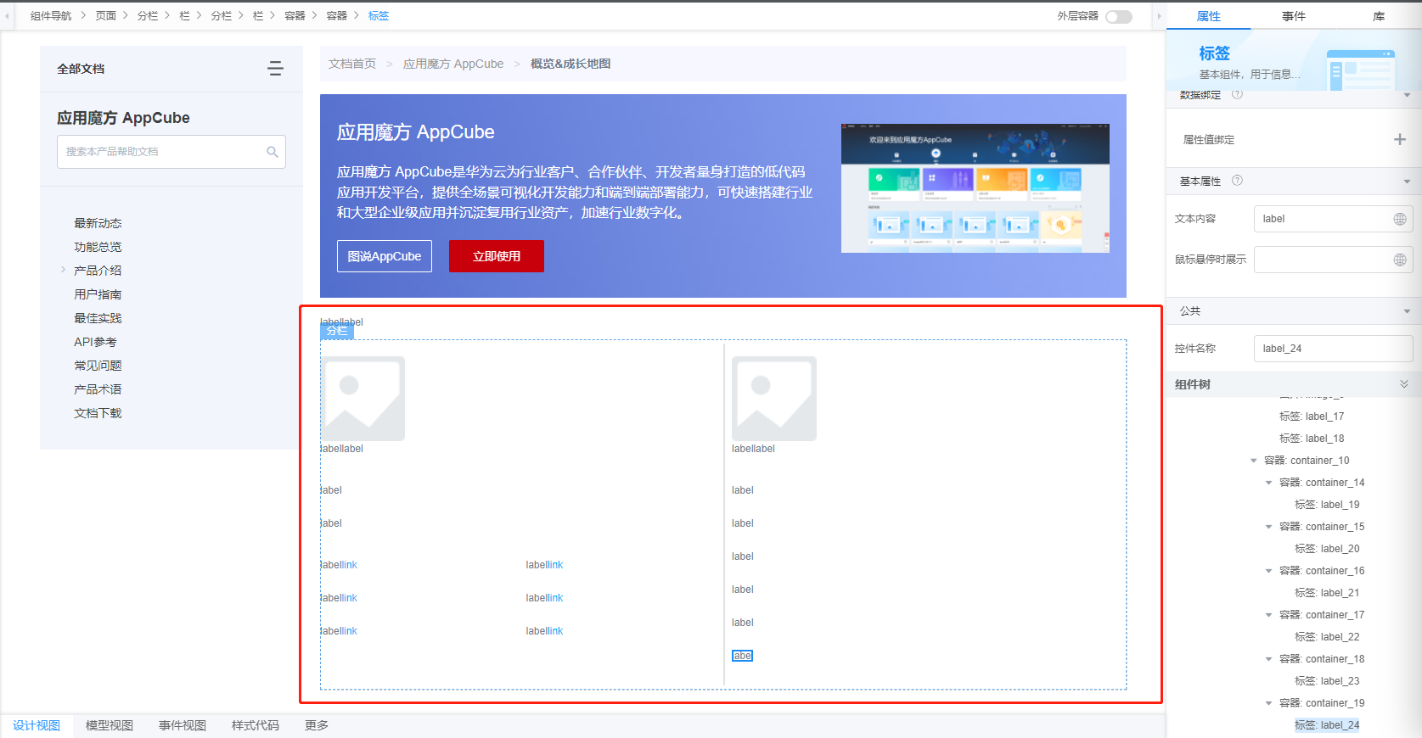
Task: Collapse container_14 tree node
Action: point(1269,483)
